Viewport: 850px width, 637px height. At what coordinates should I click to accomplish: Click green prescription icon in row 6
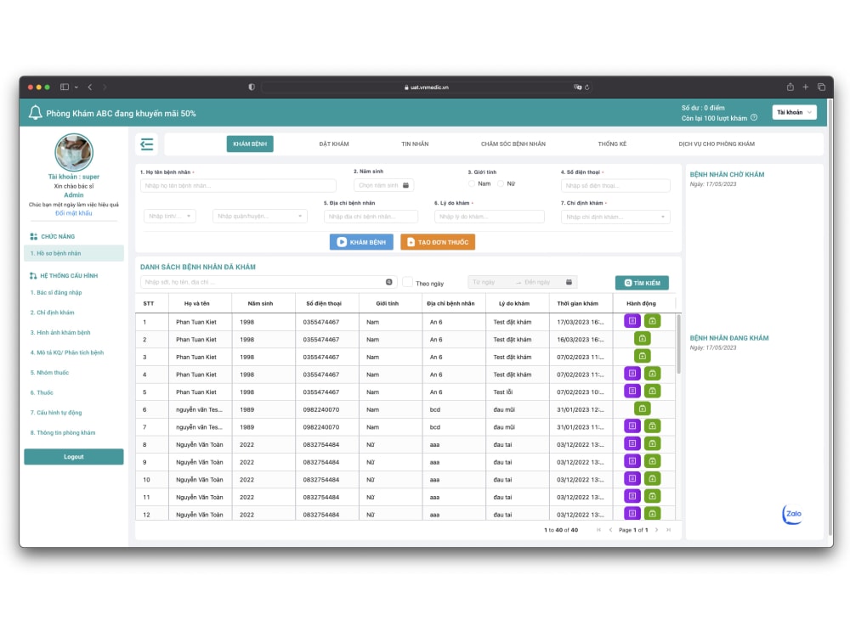coord(643,409)
